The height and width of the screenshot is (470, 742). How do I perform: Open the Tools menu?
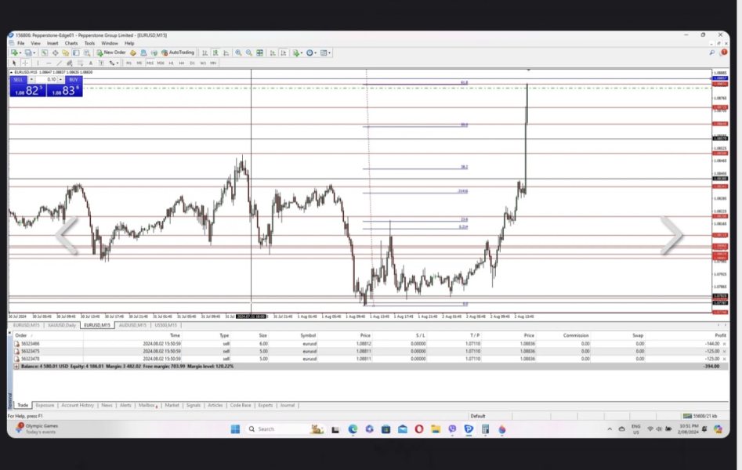click(x=89, y=43)
